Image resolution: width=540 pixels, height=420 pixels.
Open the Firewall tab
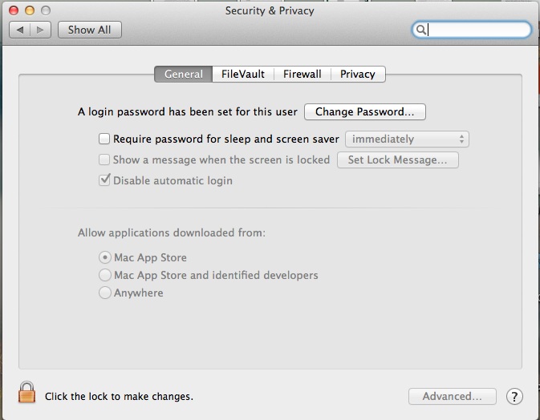click(x=302, y=74)
